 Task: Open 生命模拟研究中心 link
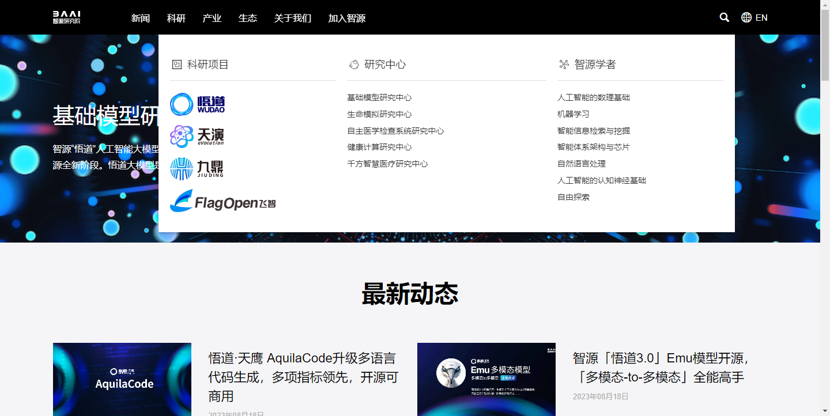coord(379,114)
